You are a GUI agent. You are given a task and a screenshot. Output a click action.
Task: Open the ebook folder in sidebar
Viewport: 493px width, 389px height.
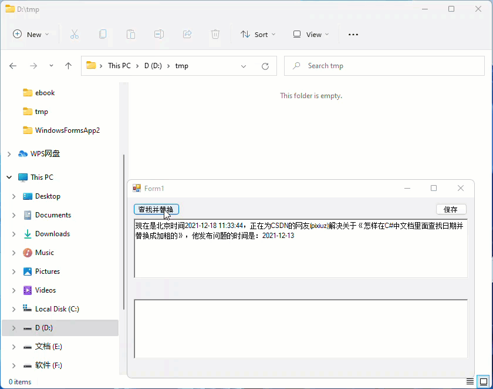[45, 93]
